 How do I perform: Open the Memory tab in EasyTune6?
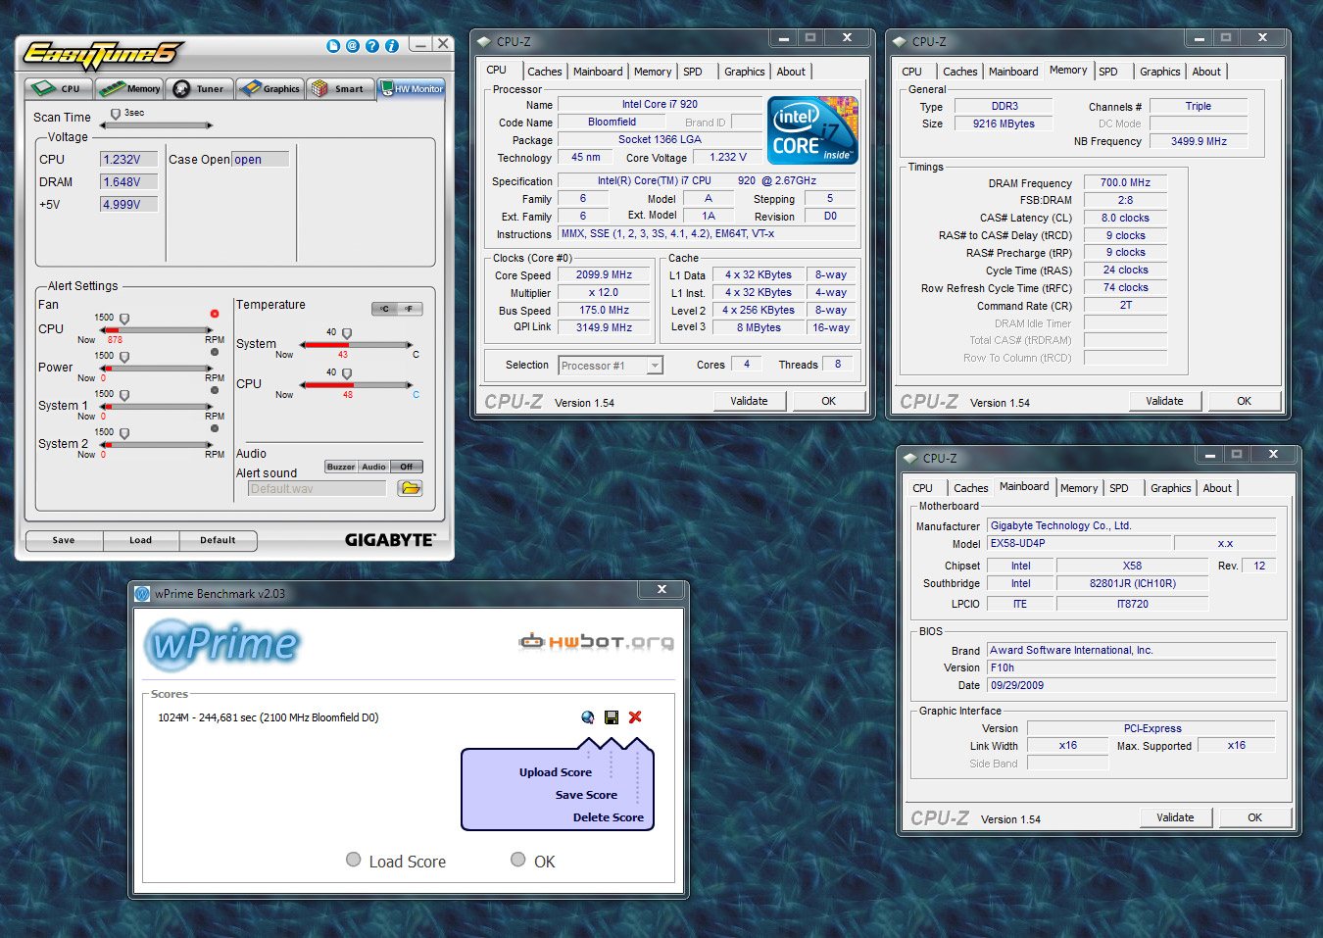pyautogui.click(x=129, y=88)
